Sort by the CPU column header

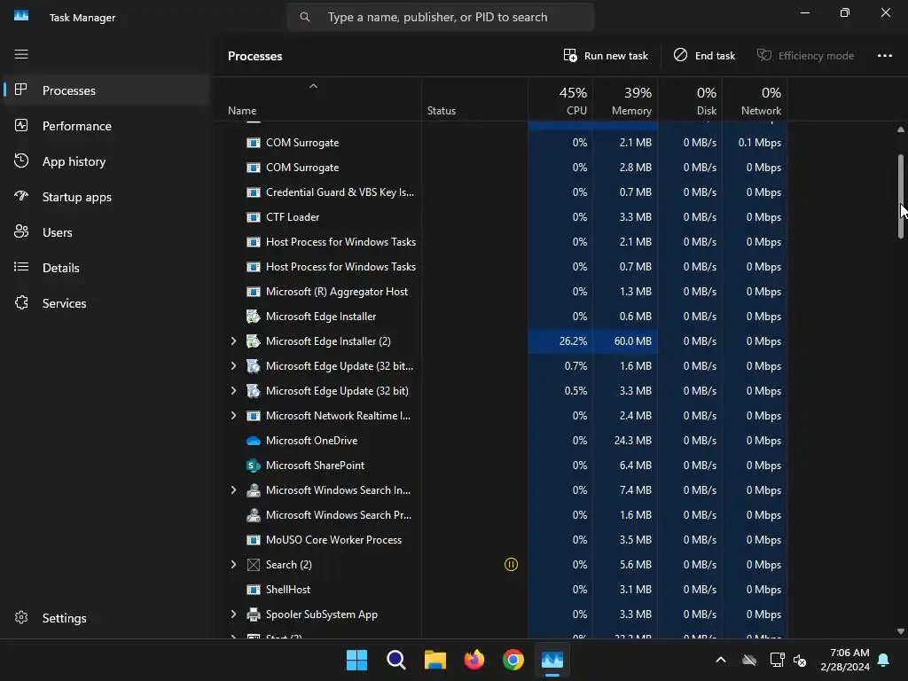click(560, 99)
